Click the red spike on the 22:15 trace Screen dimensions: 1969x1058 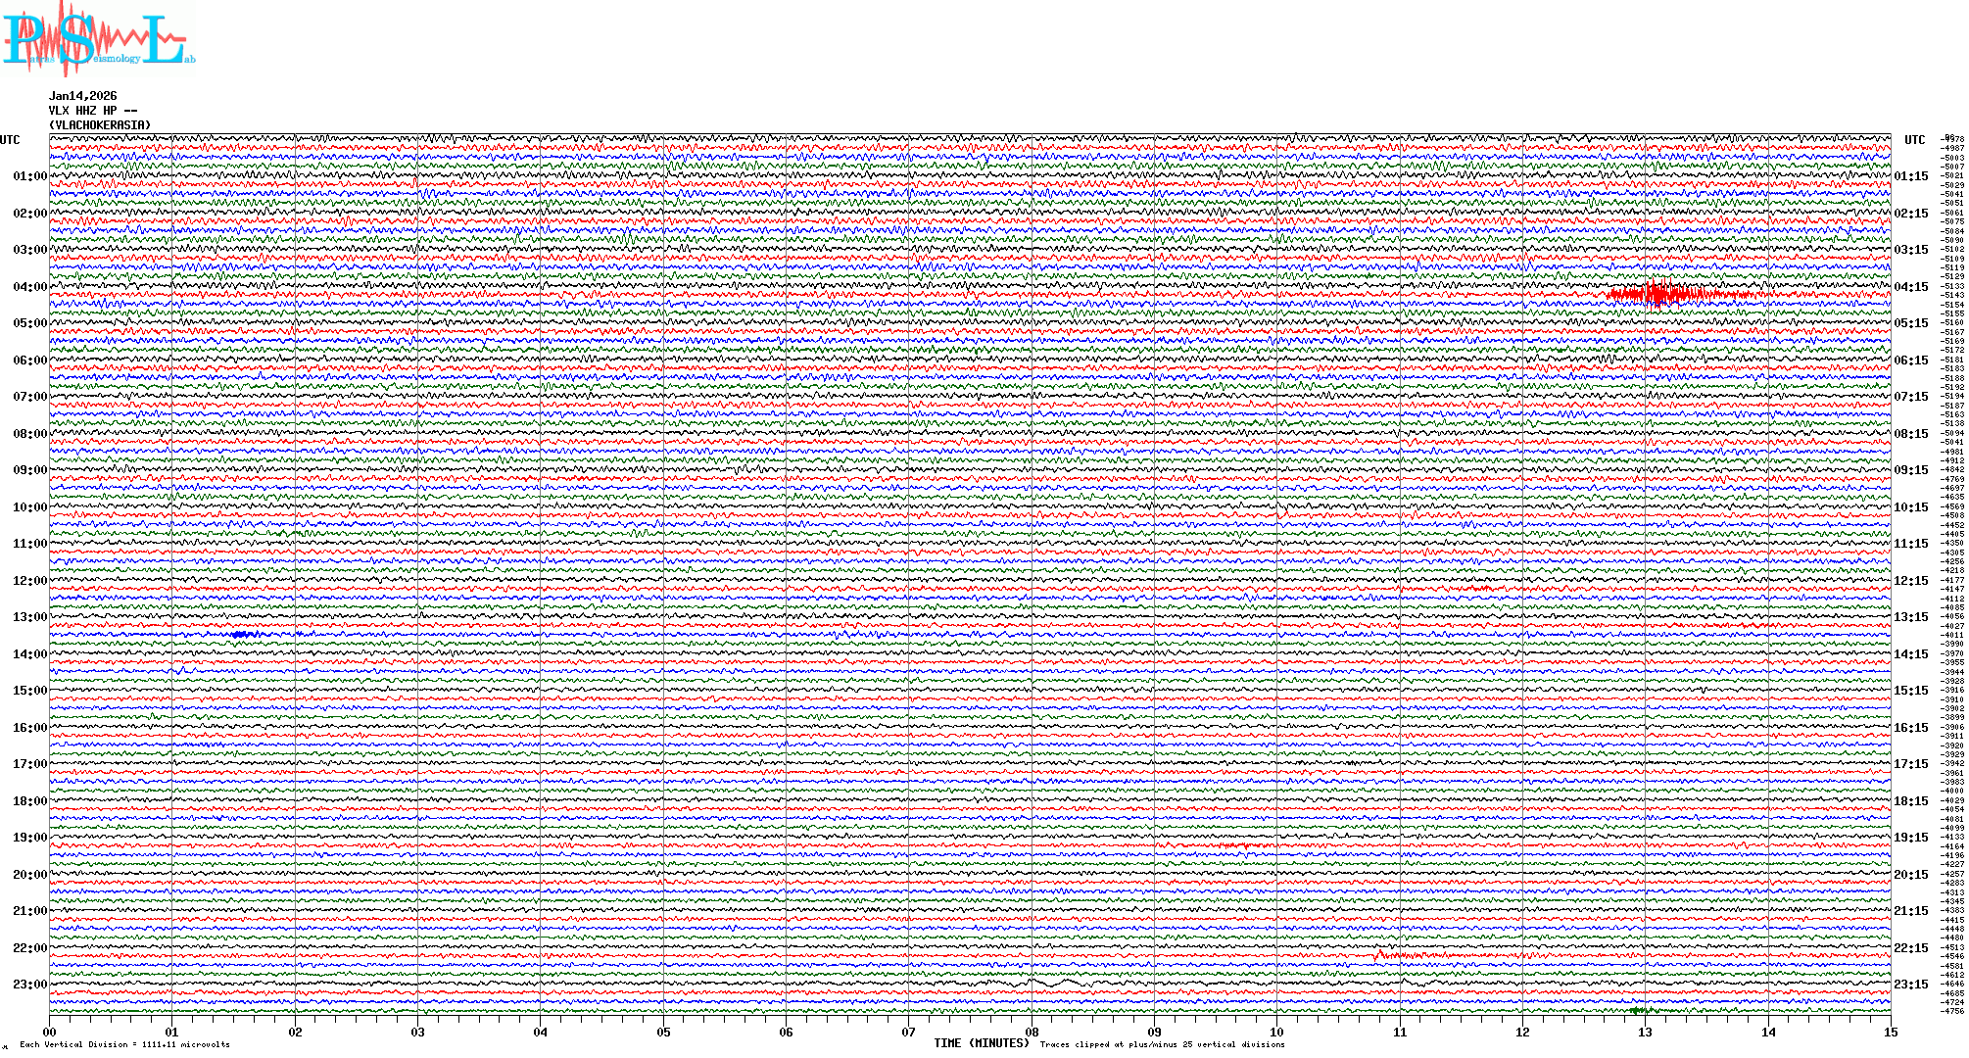[x=1379, y=953]
